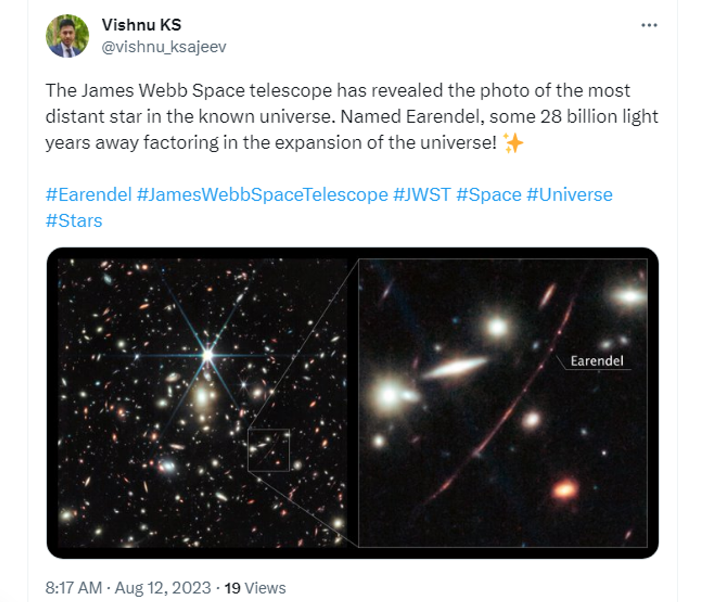Open the wide-field galaxy cluster image
This screenshot has height=602, width=704.
(202, 403)
